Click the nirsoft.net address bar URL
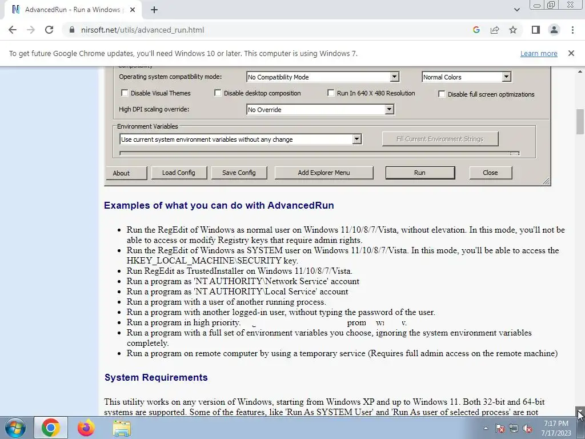The height and width of the screenshot is (439, 585). [142, 30]
